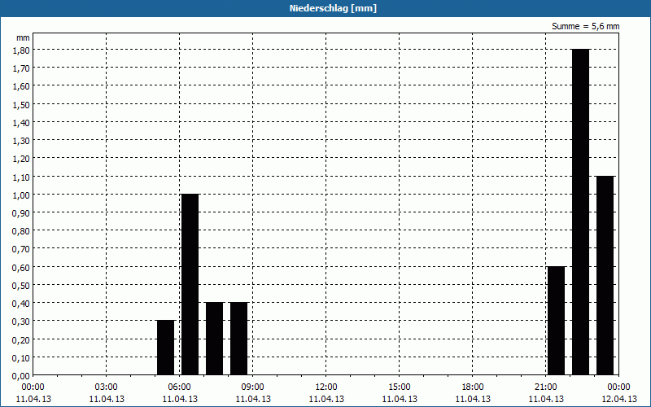
Task: Click the 0,30 mm bar before 06:00
Action: point(165,348)
